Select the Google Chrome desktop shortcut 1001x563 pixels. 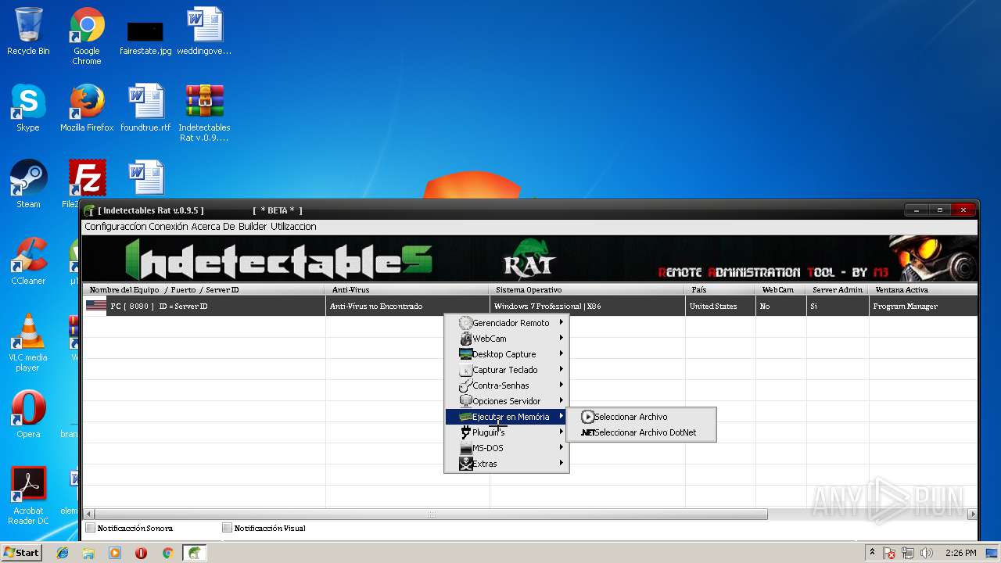(x=87, y=37)
